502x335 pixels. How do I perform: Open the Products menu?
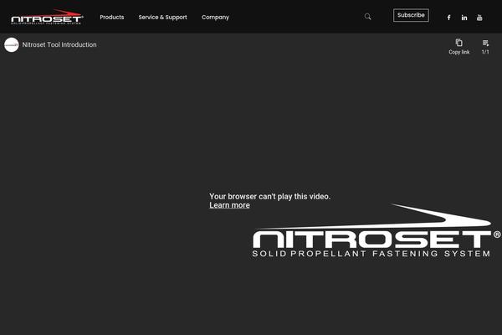[112, 18]
